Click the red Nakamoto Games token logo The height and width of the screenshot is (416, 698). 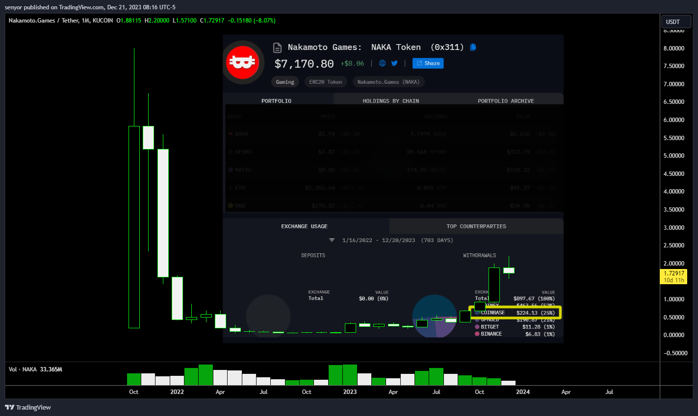[x=243, y=62]
